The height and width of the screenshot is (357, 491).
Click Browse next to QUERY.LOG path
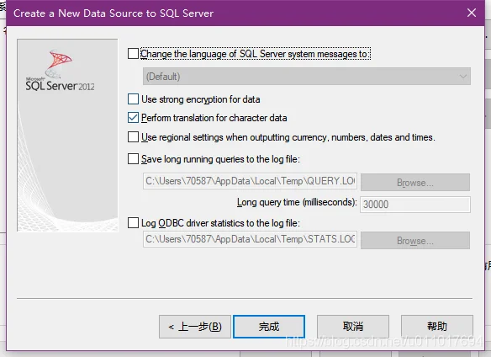coord(415,182)
